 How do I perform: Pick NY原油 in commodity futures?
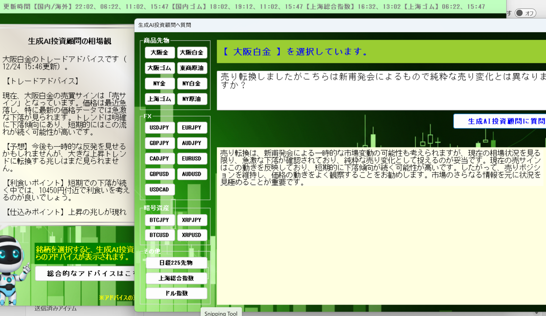[192, 99]
